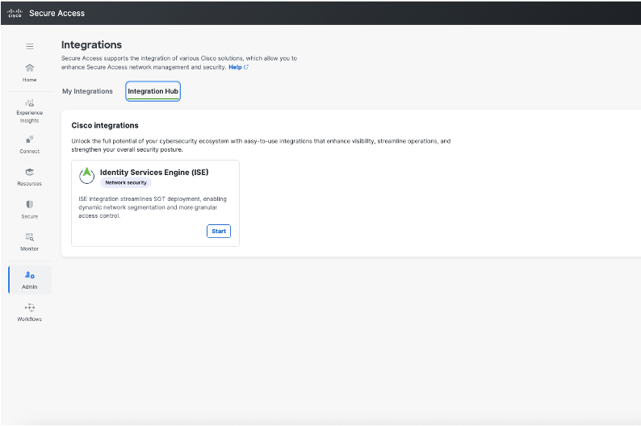
Task: Click the external link icon beside Help
Action: point(246,67)
